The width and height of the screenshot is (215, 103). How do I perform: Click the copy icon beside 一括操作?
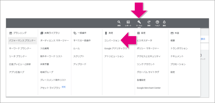75,33
